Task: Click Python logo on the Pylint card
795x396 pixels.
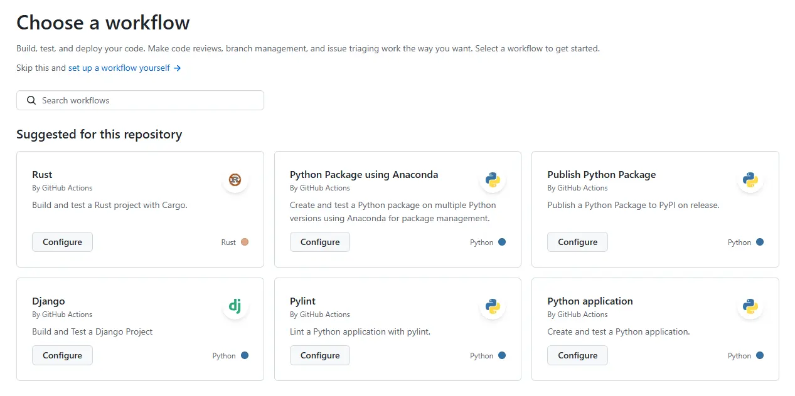Action: pyautogui.click(x=493, y=306)
